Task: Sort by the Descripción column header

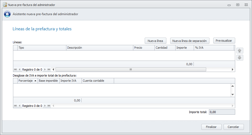Action: click(100, 48)
